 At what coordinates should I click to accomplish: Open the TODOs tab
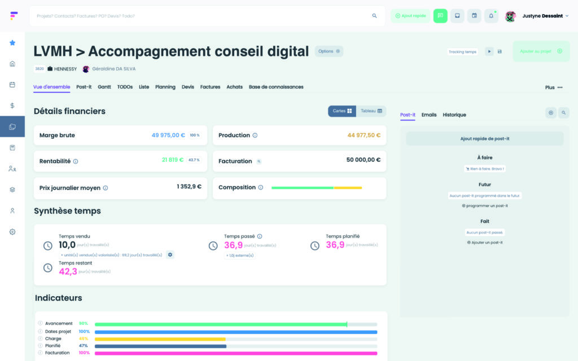click(125, 87)
